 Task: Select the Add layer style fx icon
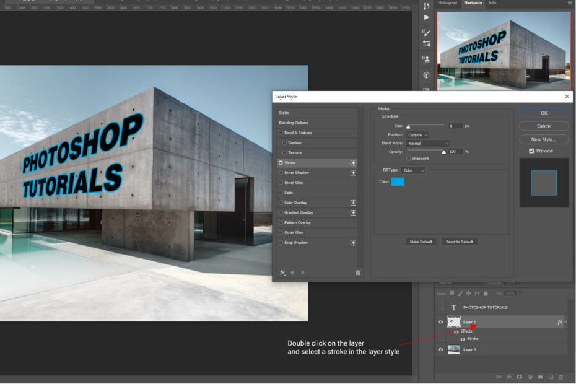click(509, 377)
